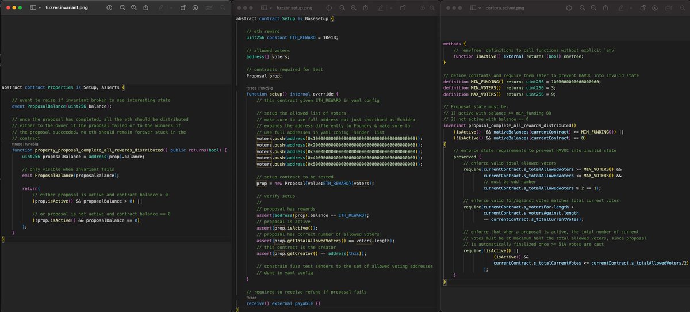Zoom out in certora.solver.png window

click(582, 8)
